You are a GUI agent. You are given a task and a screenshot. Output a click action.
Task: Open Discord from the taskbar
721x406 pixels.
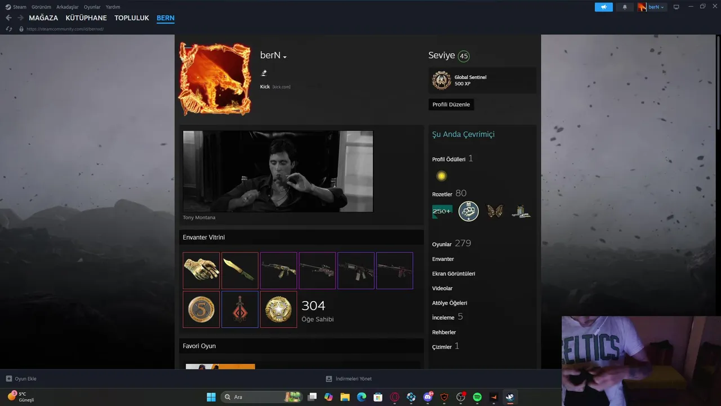(428, 397)
